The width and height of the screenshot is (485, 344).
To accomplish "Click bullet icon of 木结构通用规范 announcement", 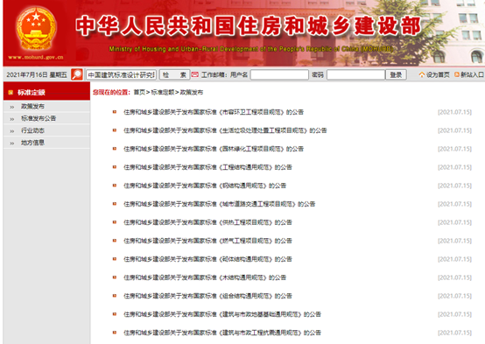I will coord(115,277).
